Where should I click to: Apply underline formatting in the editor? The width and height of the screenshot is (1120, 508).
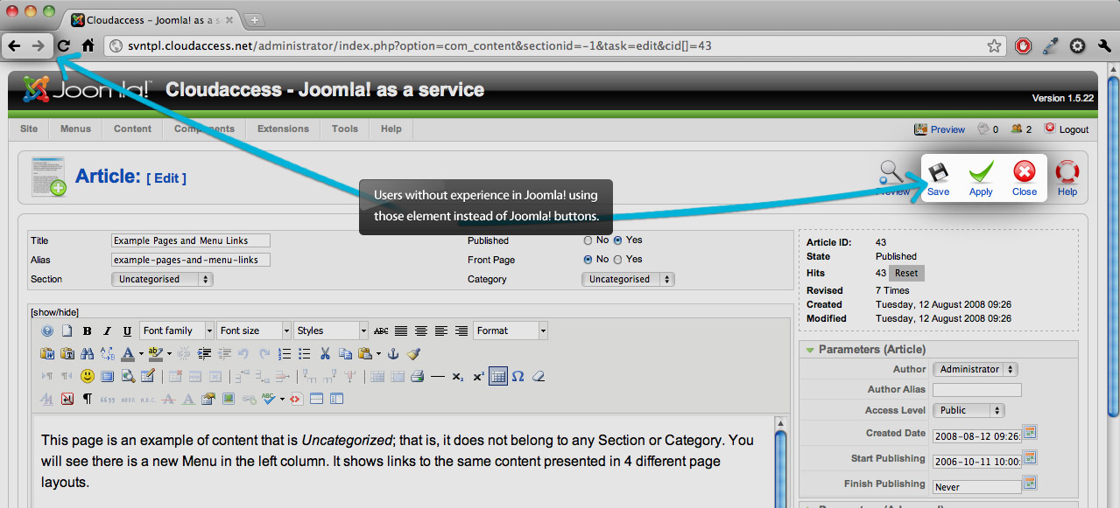coord(127,331)
